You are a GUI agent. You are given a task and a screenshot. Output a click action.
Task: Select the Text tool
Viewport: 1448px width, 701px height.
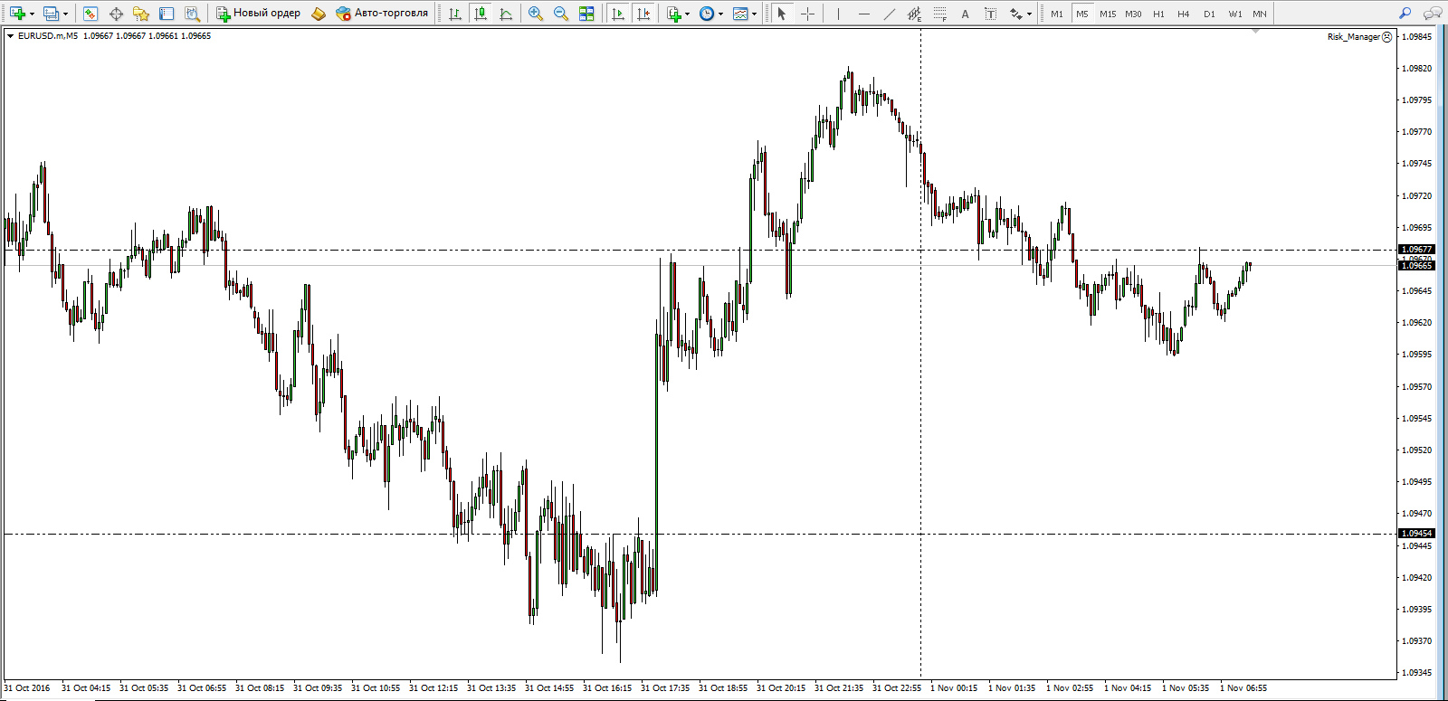[x=965, y=14]
